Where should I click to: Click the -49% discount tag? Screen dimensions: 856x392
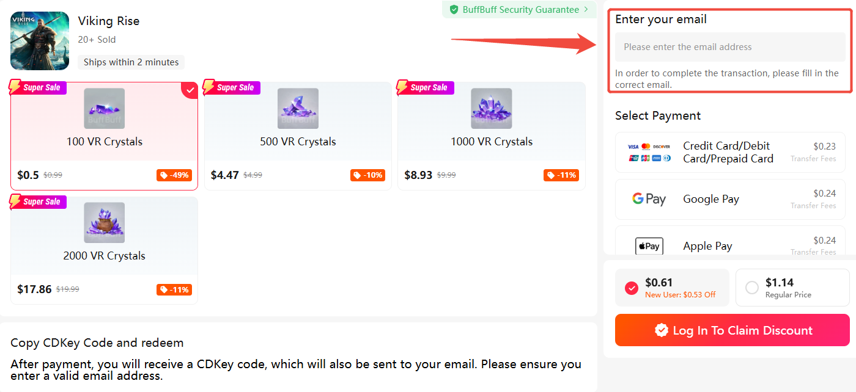tap(174, 175)
